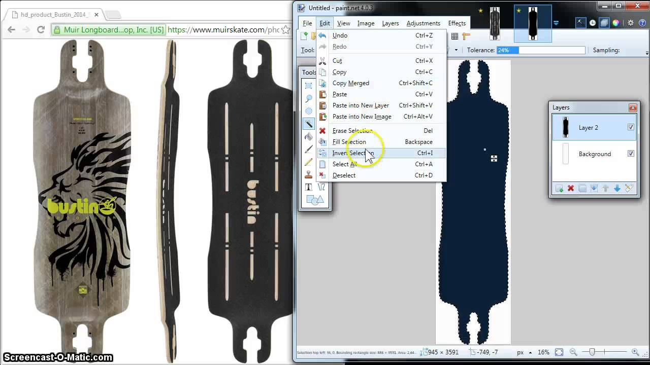
Task: Choose Copy from Edit menu
Action: click(381, 72)
